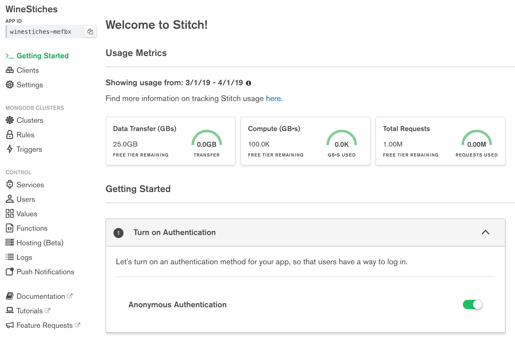The height and width of the screenshot is (341, 515).
Task: Follow the 'here.' usage tracking link
Action: (x=274, y=98)
